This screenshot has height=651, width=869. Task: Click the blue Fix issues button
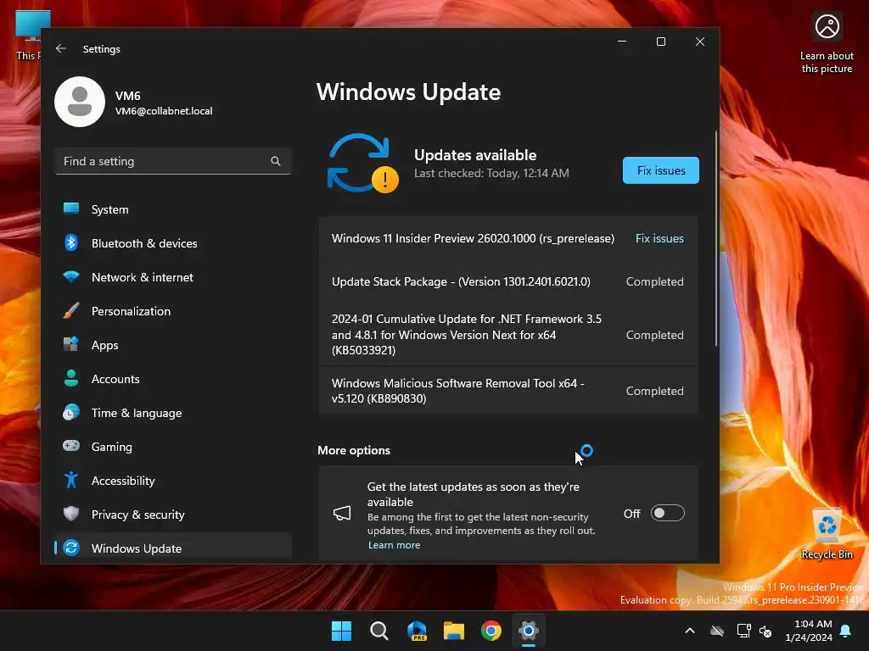click(660, 170)
